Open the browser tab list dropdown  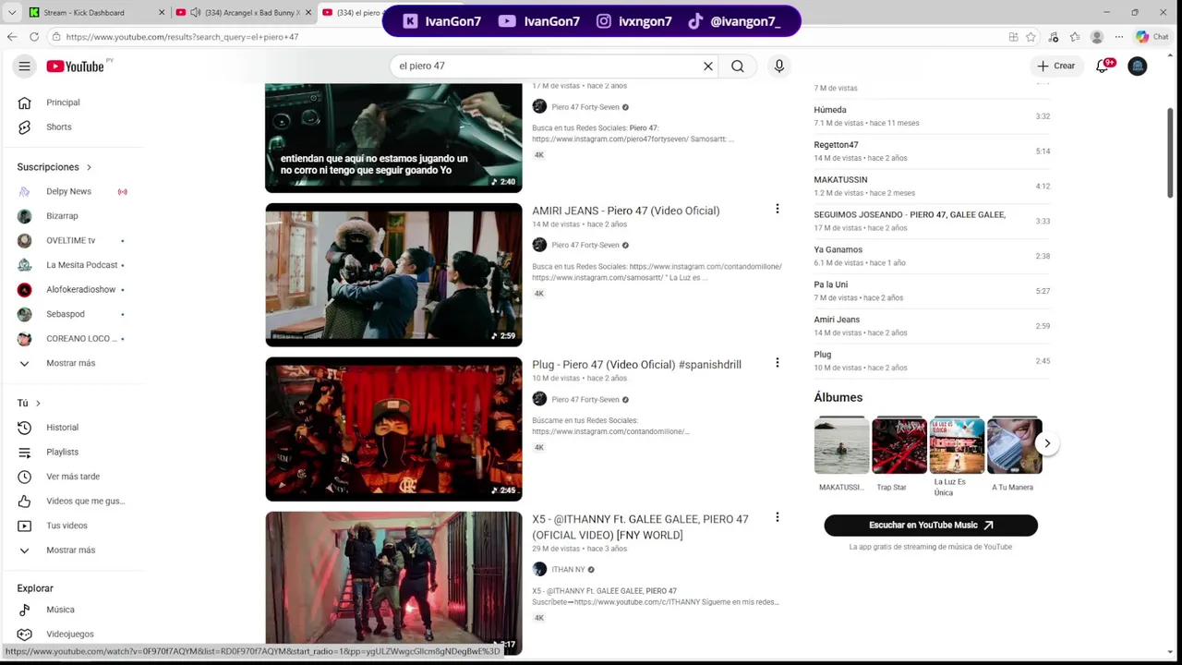[12, 12]
